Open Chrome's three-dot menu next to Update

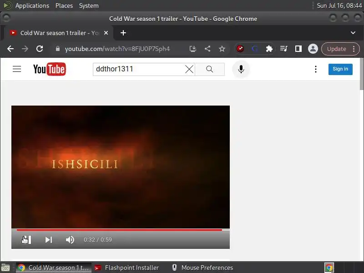coord(354,49)
